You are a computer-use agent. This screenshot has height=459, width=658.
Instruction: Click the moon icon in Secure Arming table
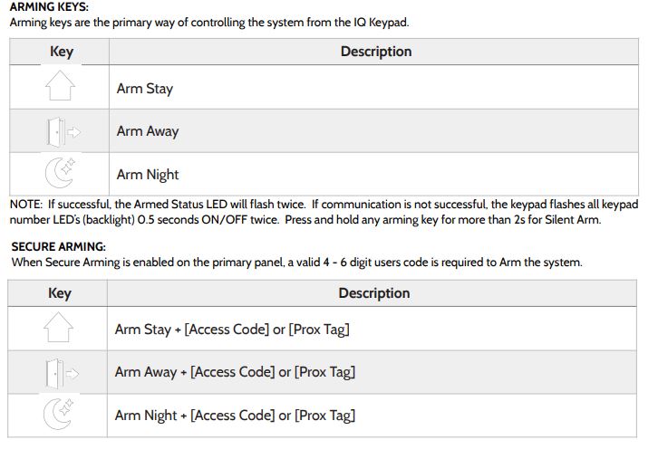58,414
